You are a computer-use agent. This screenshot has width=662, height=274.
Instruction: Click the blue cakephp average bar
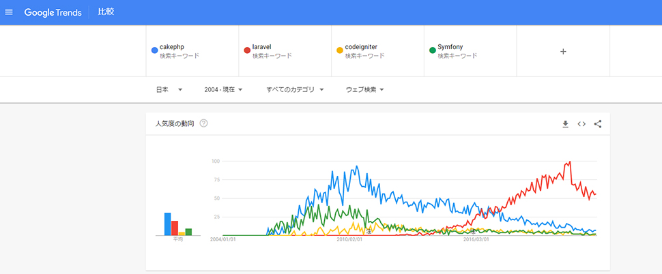[x=167, y=224]
